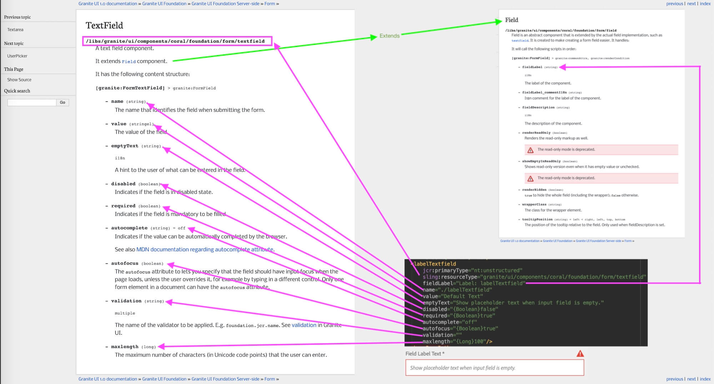Viewport: 714px width, 384px height.
Task: Click 'previous' in the top-right navigation
Action: pyautogui.click(x=675, y=4)
